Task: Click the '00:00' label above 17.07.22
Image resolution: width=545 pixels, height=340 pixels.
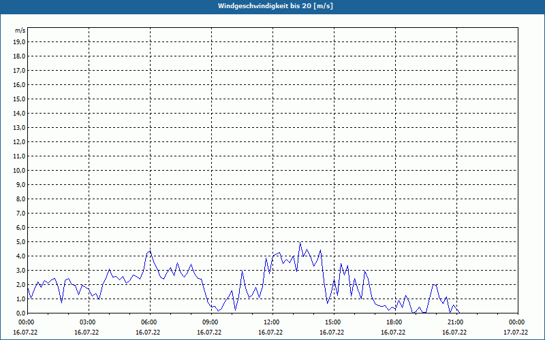Action: point(517,322)
